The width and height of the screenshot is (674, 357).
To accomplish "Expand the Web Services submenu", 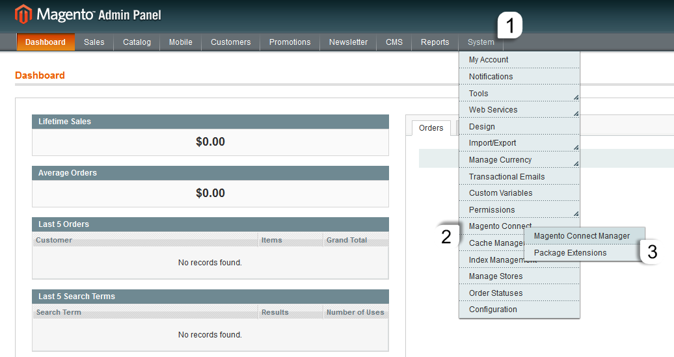I will [519, 110].
